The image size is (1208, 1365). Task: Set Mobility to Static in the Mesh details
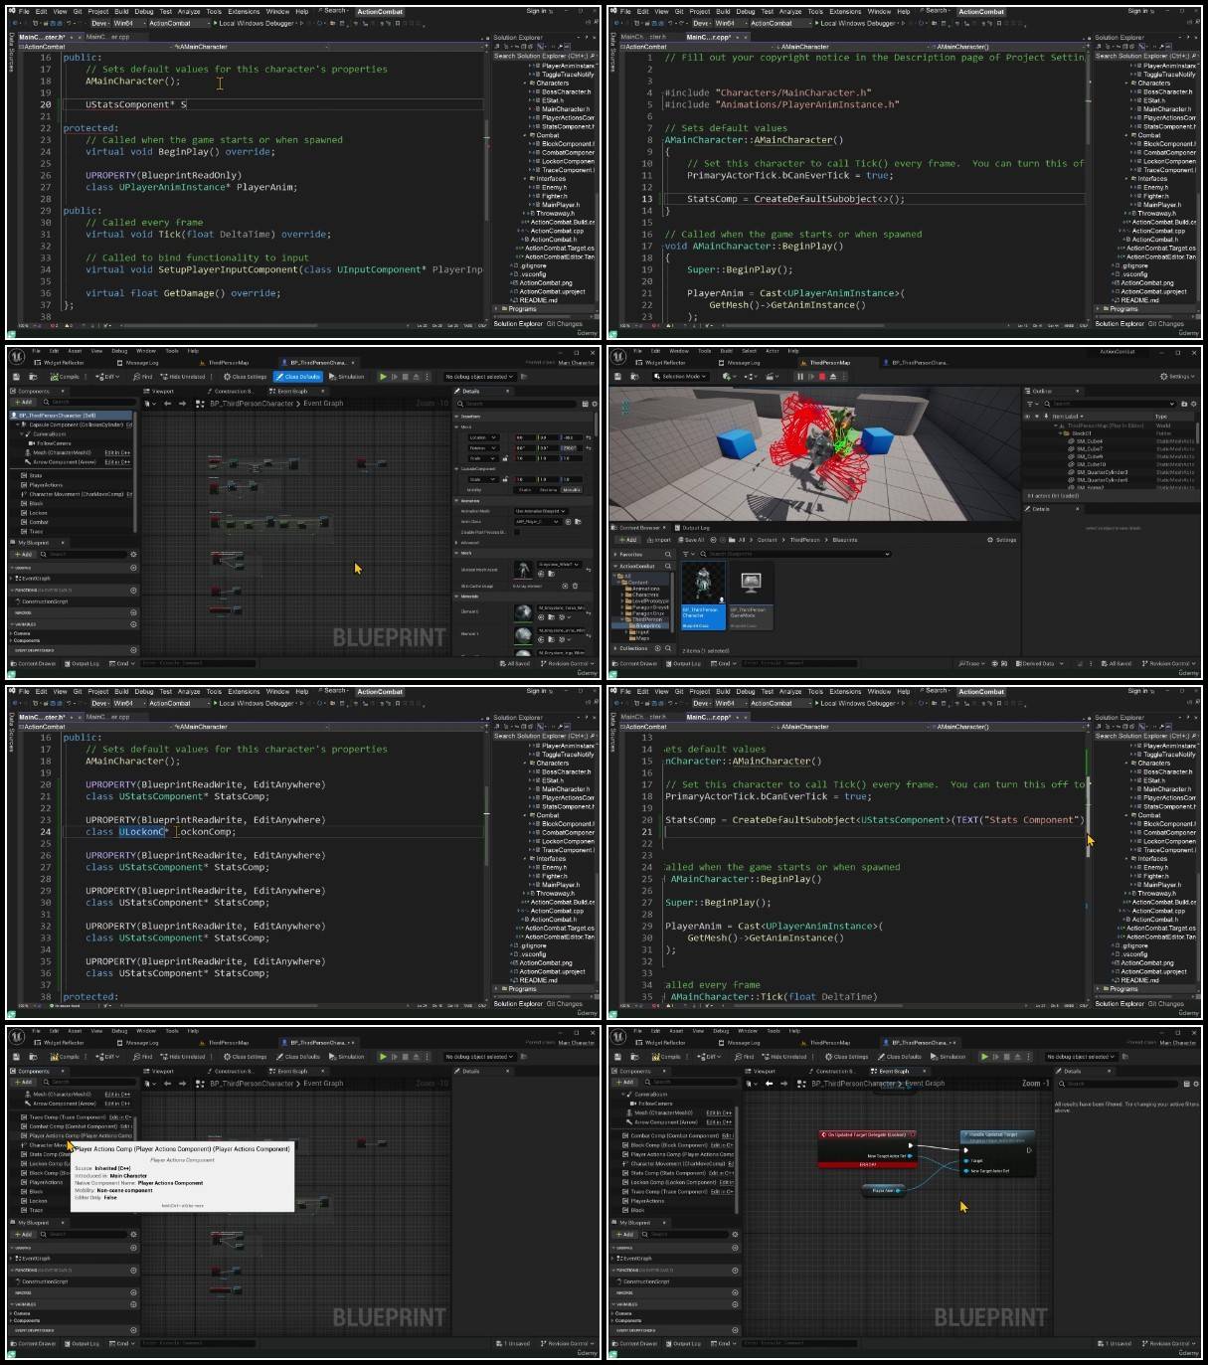[525, 490]
